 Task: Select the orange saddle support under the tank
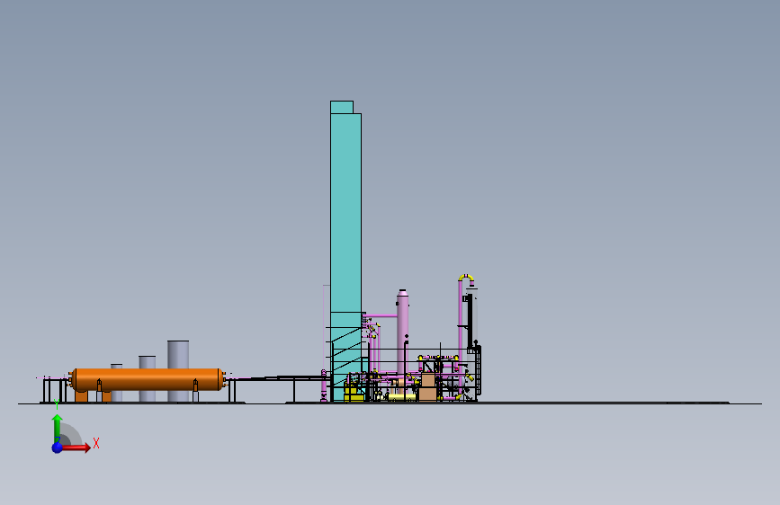click(x=82, y=396)
